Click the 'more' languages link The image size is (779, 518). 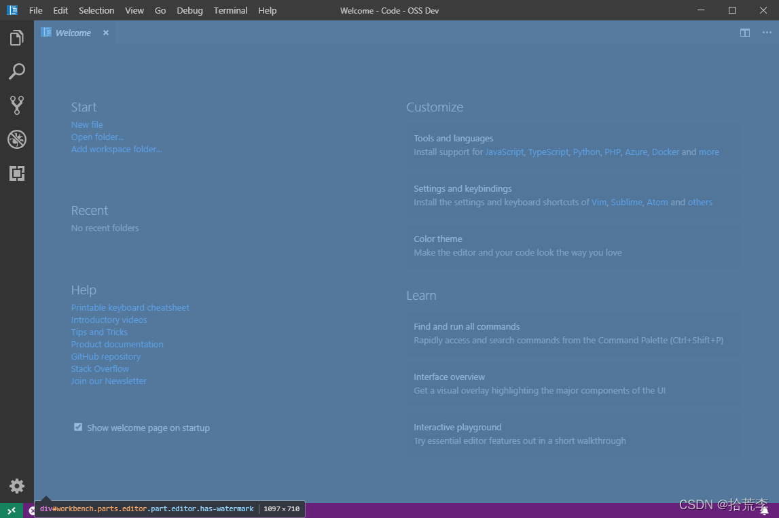(x=709, y=152)
